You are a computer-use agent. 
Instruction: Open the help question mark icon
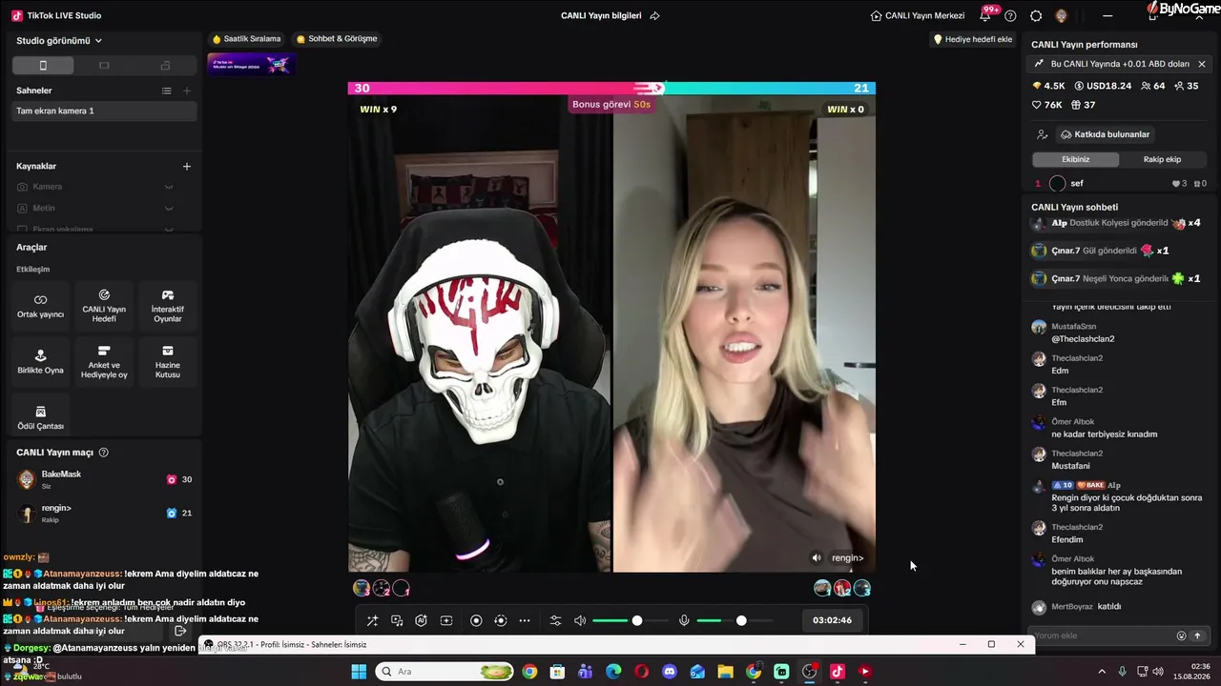click(x=1010, y=16)
